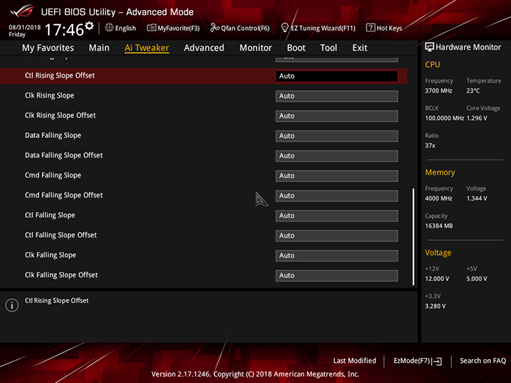Click +5V value 5.000 V
The height and width of the screenshot is (383, 511).
click(477, 279)
